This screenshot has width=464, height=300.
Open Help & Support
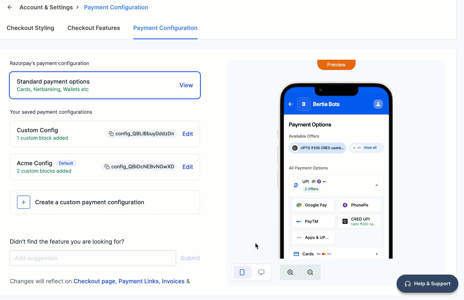pyautogui.click(x=427, y=284)
